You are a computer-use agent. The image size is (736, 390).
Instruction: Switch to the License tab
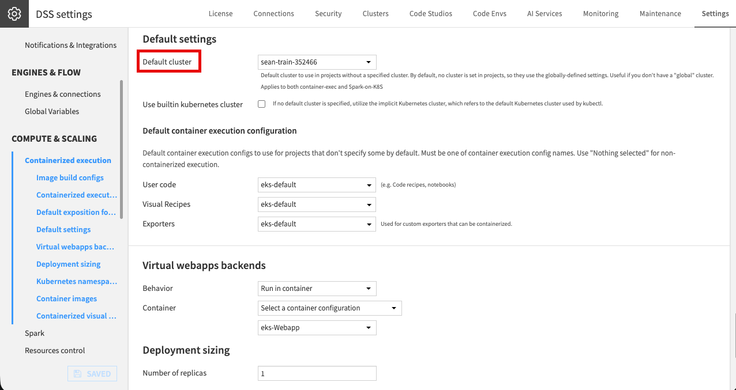click(220, 14)
